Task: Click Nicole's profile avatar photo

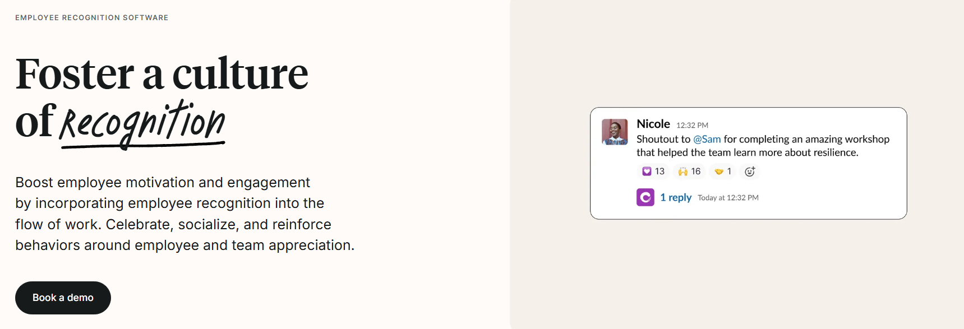Action: tap(615, 132)
